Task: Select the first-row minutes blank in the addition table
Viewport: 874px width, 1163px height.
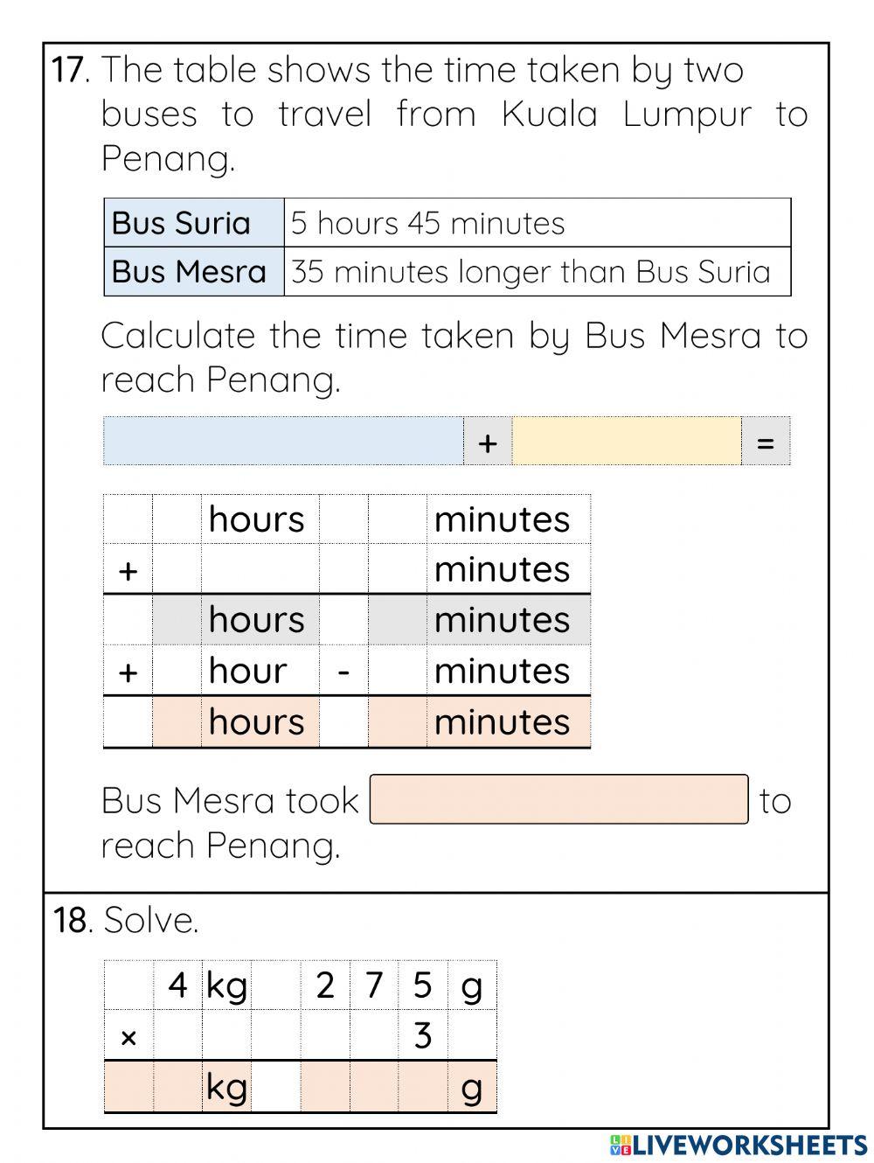Action: point(398,519)
